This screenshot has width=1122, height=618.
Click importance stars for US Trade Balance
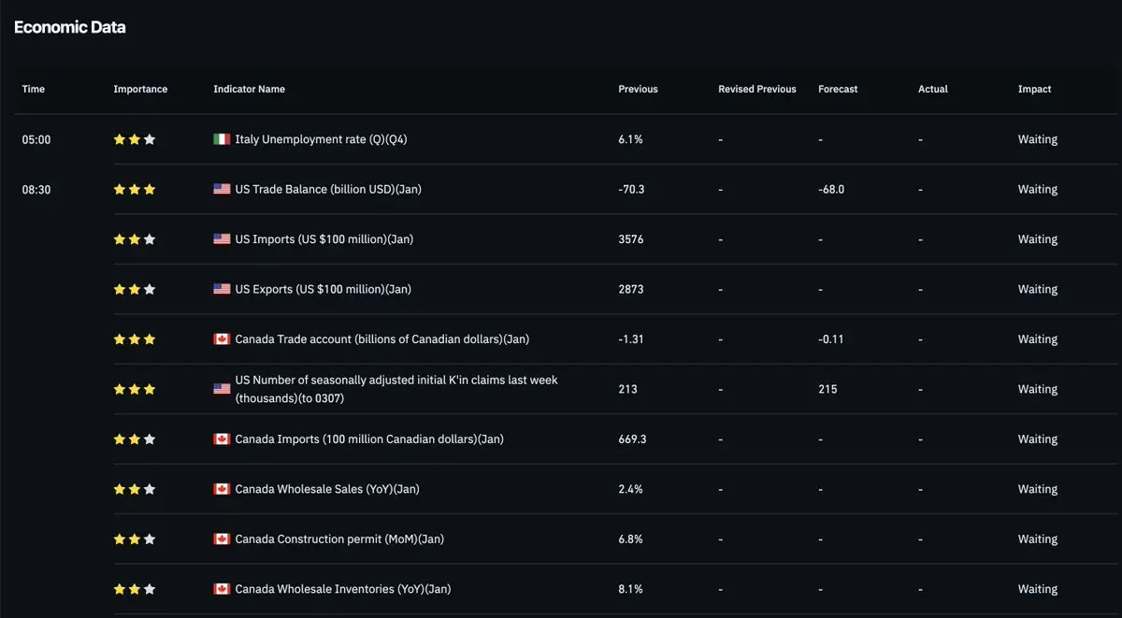click(135, 189)
